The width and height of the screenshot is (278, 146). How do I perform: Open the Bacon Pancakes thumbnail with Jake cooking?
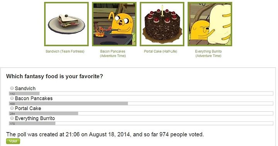point(114,24)
